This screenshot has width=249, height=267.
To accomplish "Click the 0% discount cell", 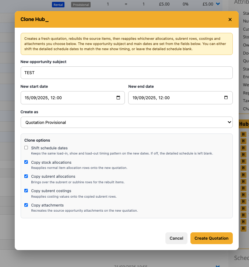I will (x=185, y=4).
